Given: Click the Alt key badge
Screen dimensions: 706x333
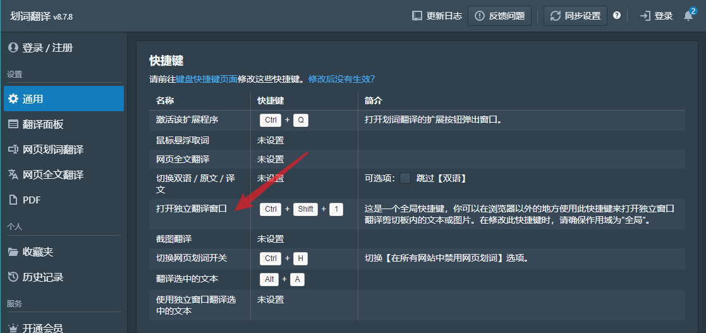Looking at the screenshot, I should 269,279.
